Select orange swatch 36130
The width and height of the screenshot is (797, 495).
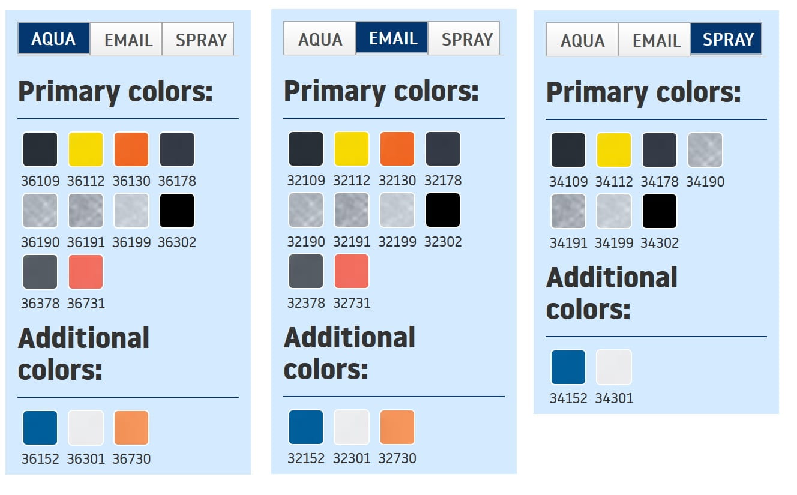coord(131,149)
